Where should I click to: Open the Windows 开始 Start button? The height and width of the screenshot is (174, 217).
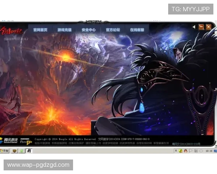(4, 151)
